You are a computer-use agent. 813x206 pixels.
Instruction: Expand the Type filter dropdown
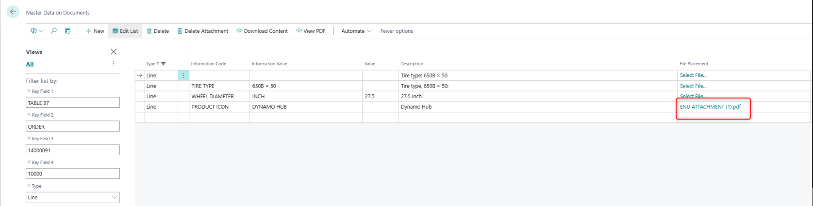tap(115, 197)
